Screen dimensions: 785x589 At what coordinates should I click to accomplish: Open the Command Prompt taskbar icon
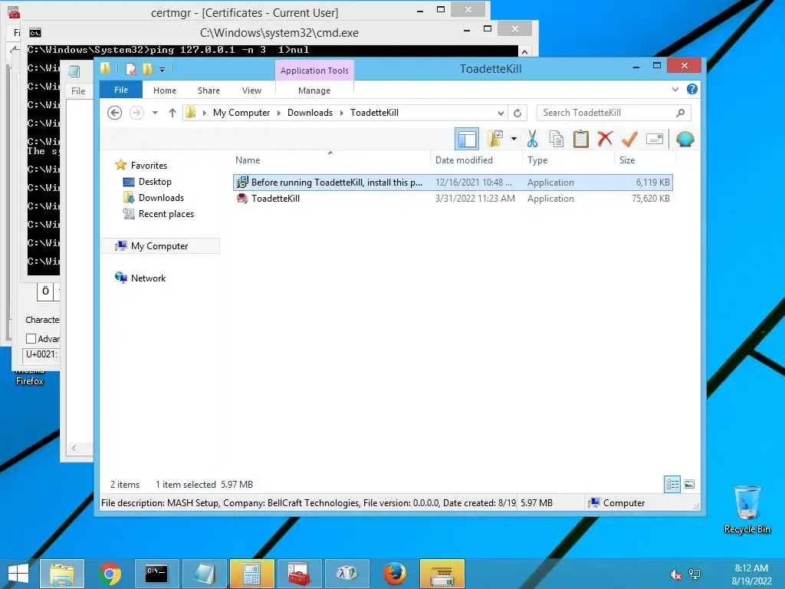(156, 574)
